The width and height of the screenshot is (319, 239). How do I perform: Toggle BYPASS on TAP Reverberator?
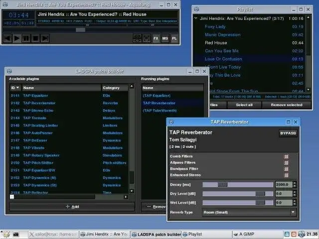coord(288,133)
